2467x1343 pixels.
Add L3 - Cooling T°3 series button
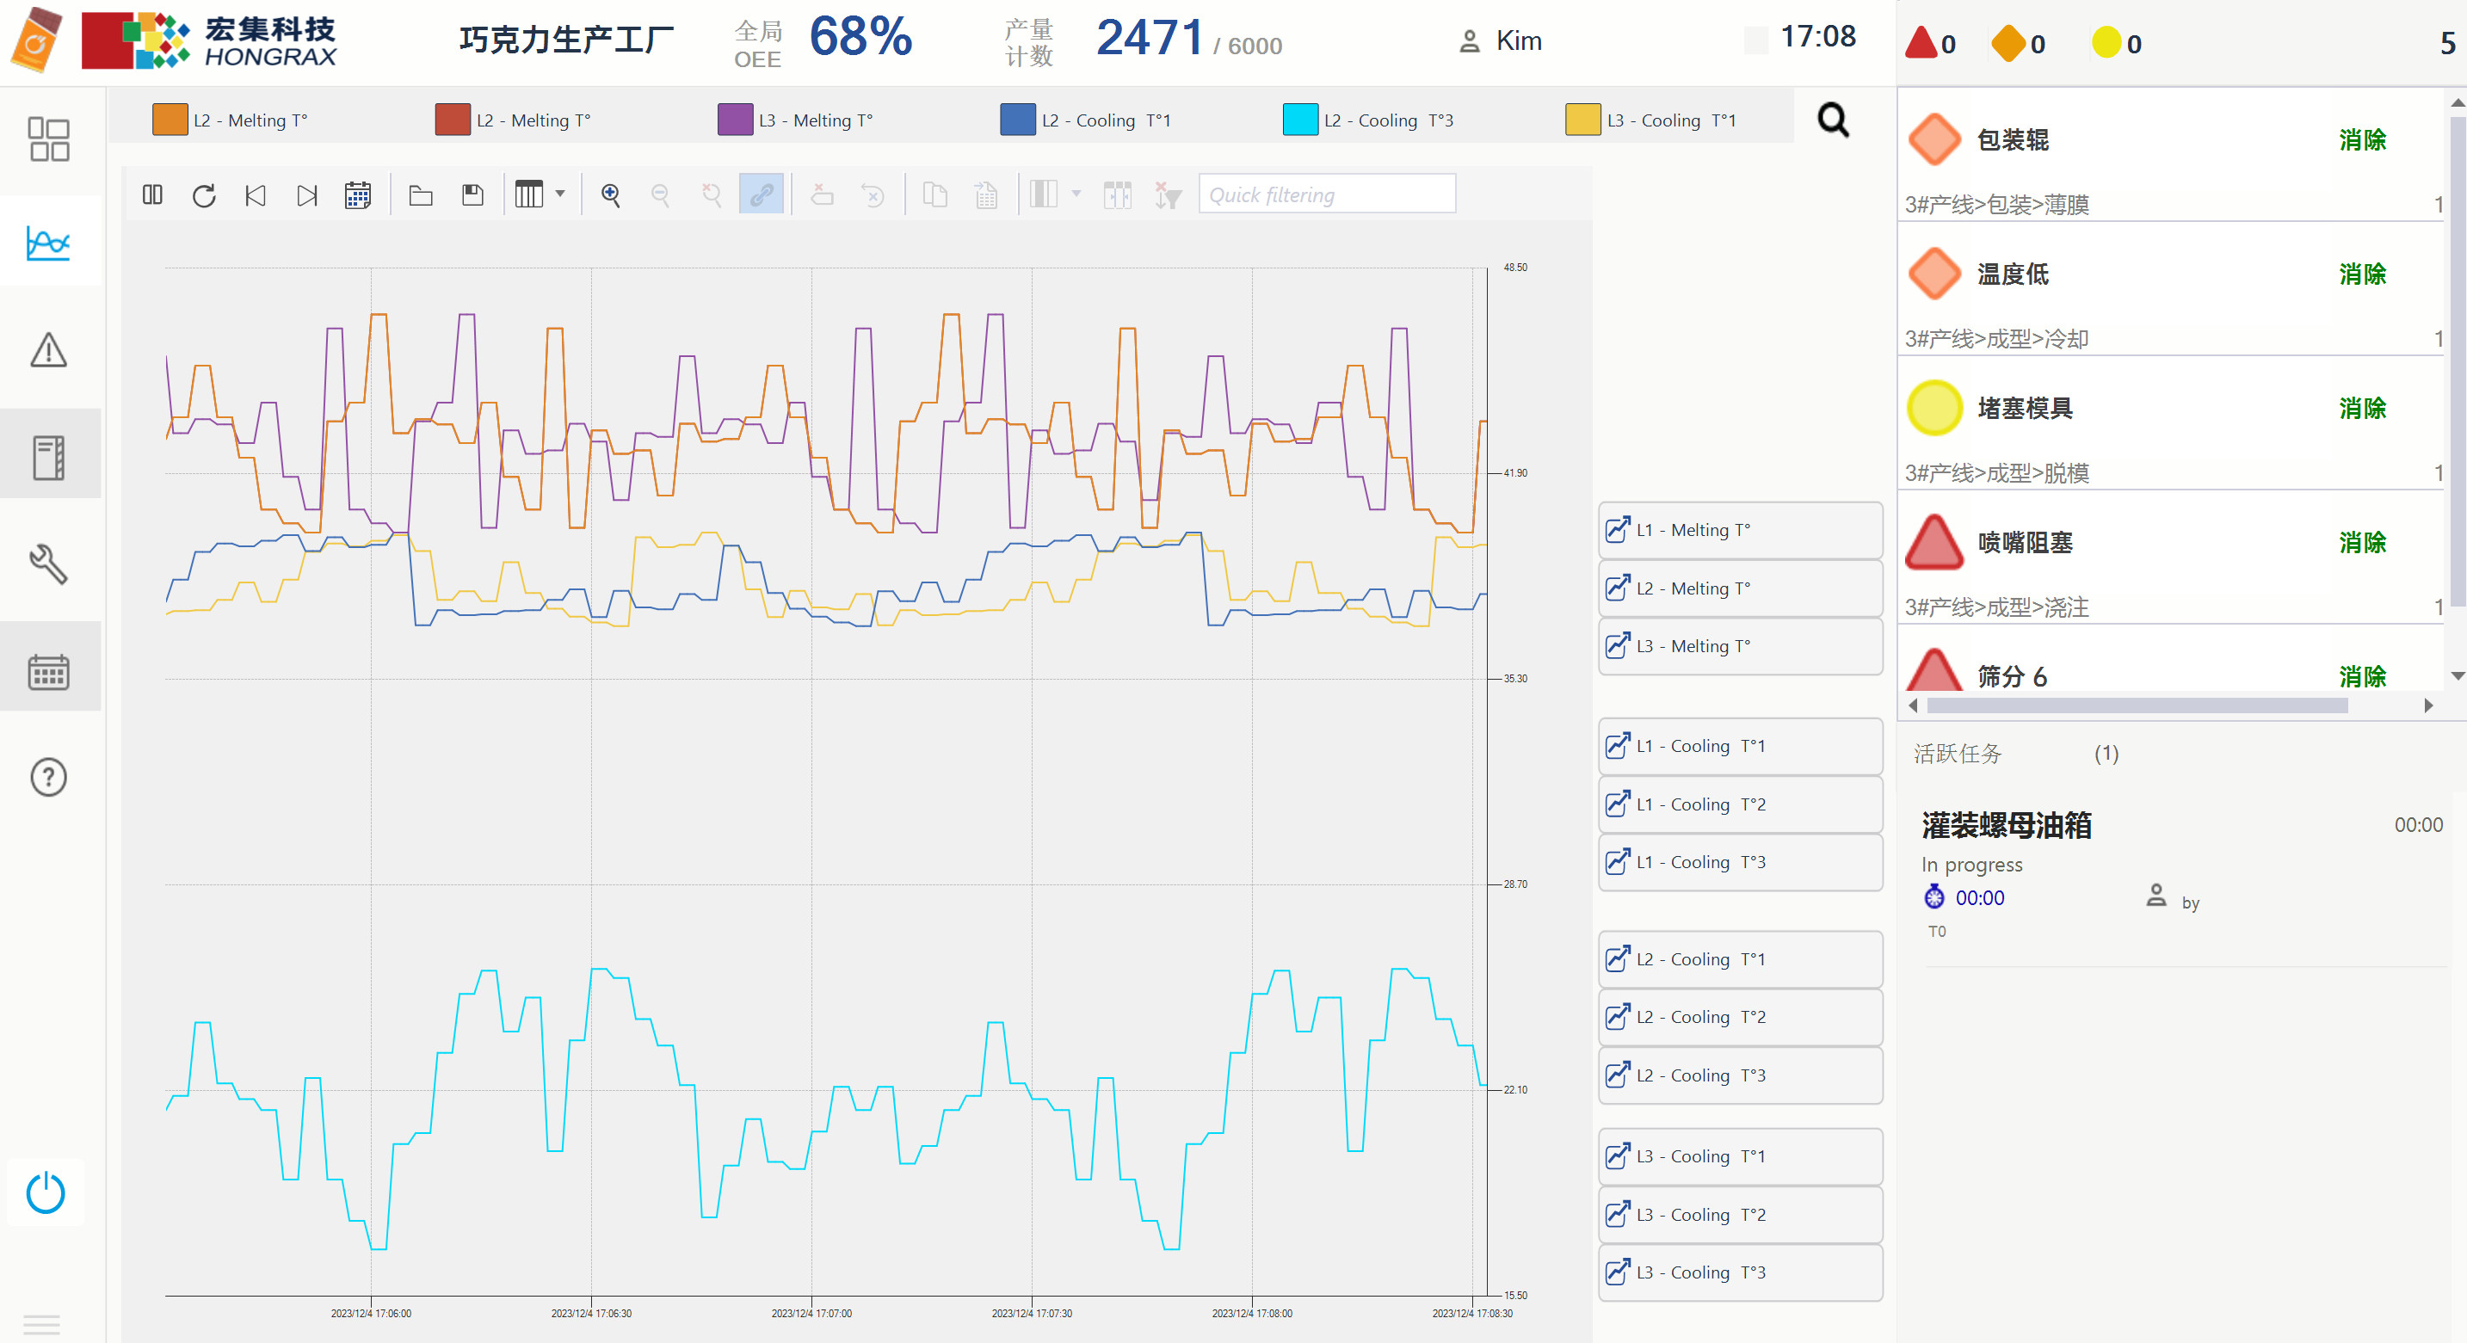click(1740, 1272)
